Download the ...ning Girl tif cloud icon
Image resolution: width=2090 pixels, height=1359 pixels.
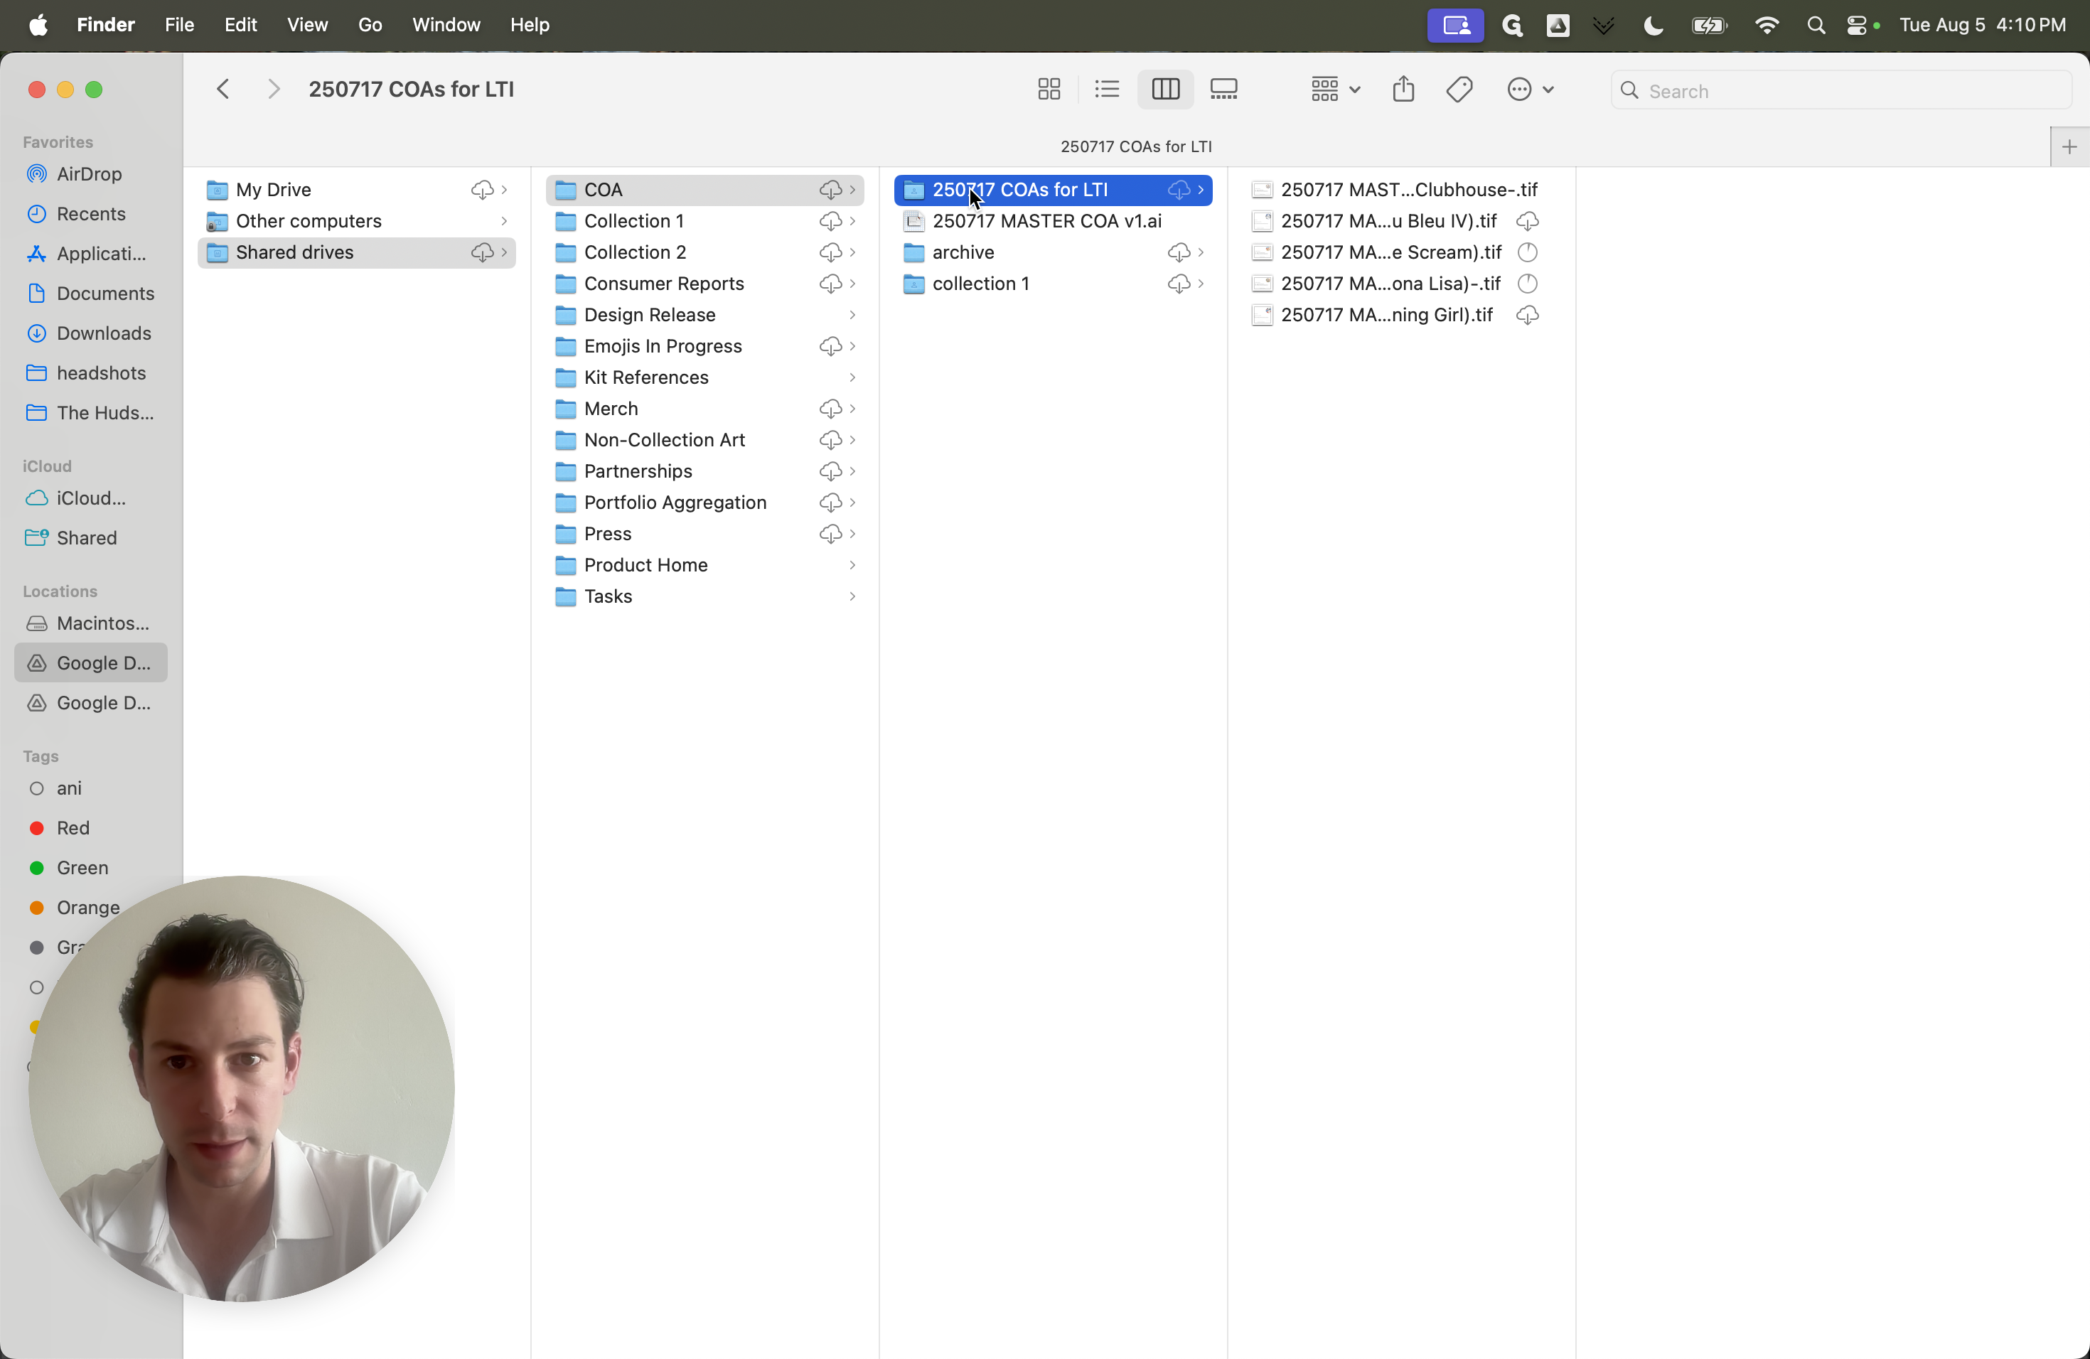pyautogui.click(x=1527, y=315)
